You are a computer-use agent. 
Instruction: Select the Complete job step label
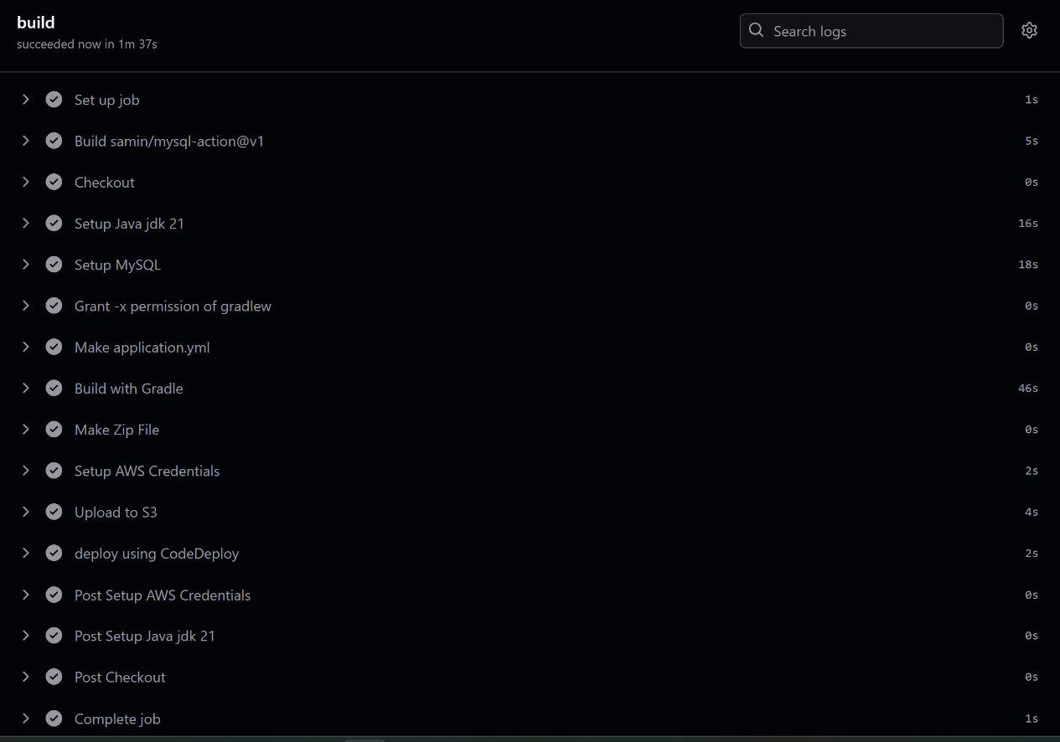tap(117, 719)
